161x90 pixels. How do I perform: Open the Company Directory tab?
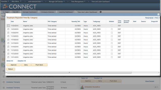click(48, 12)
